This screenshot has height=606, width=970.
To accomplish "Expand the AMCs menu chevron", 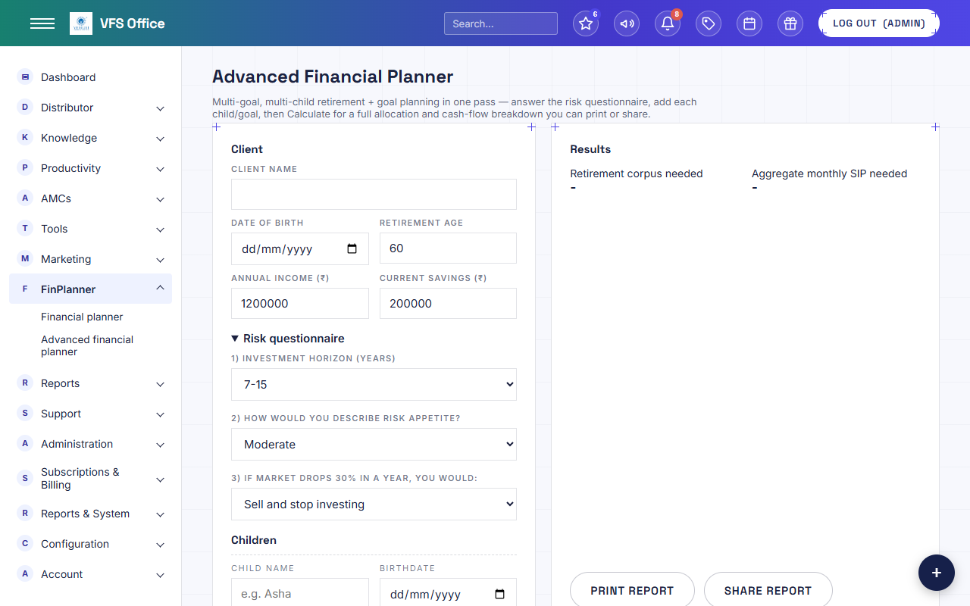I will [x=160, y=199].
